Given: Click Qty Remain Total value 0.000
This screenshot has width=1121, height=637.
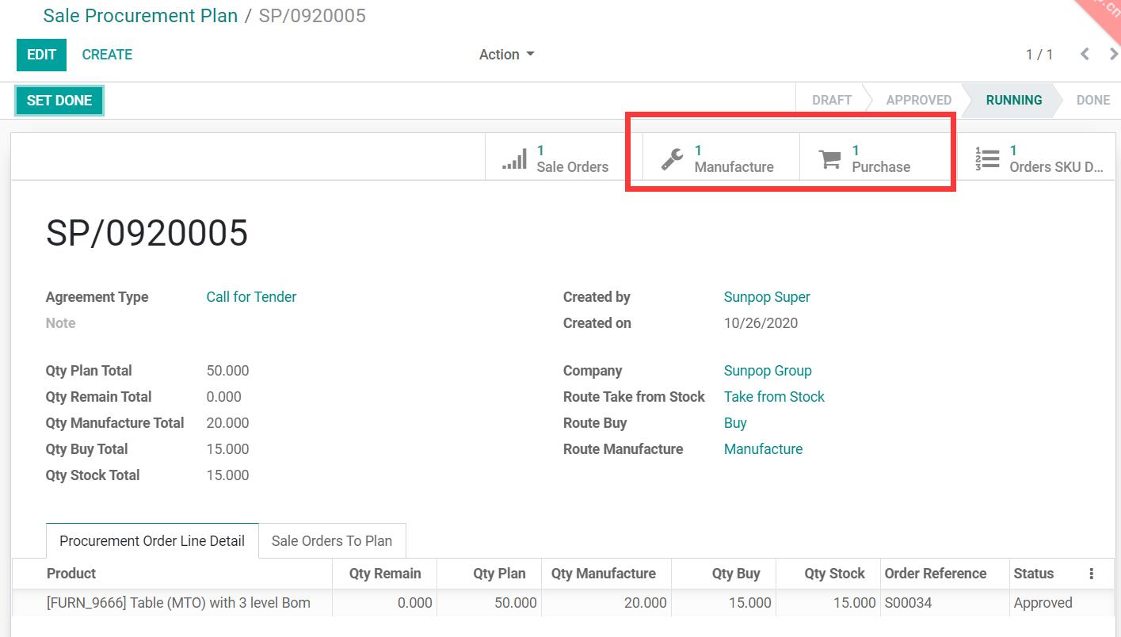Looking at the screenshot, I should tap(224, 397).
